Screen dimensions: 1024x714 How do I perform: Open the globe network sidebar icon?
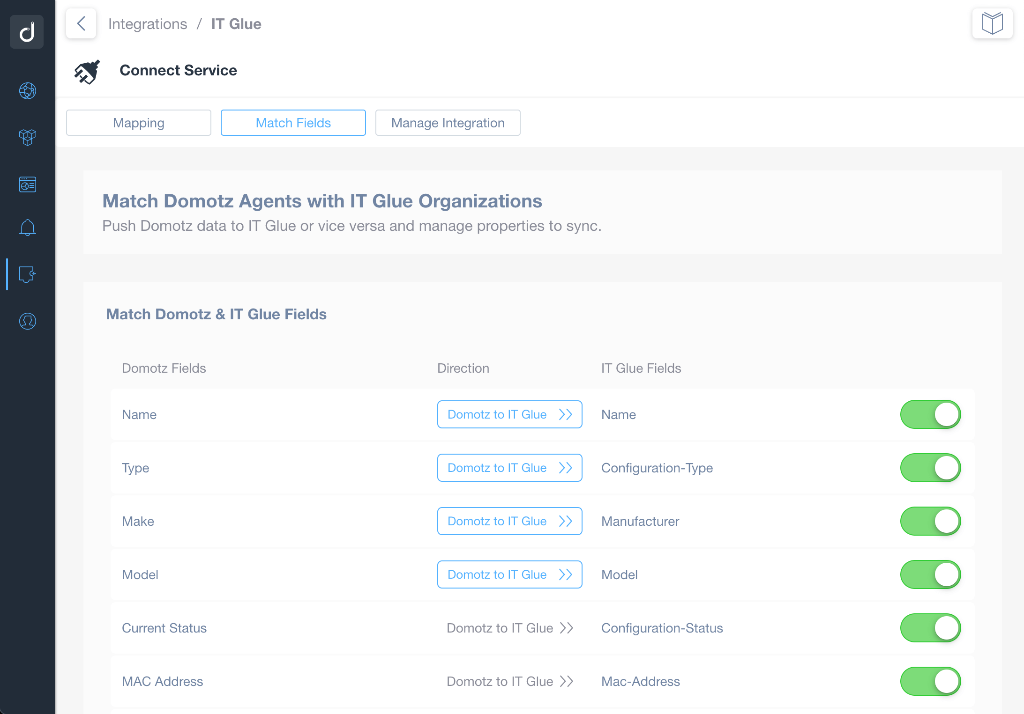[27, 91]
